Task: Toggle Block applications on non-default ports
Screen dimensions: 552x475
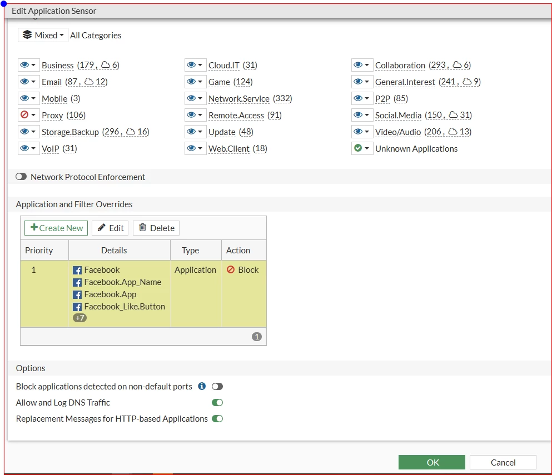Action: [x=217, y=386]
